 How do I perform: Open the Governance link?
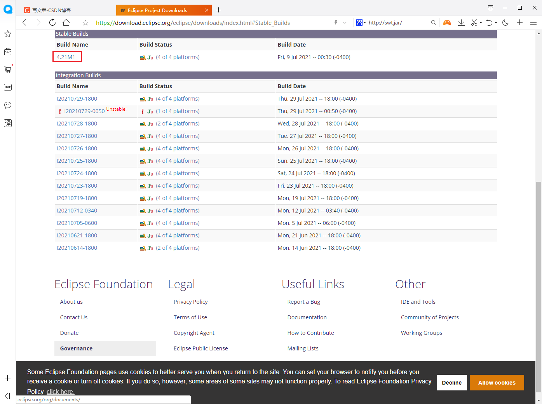(105, 348)
